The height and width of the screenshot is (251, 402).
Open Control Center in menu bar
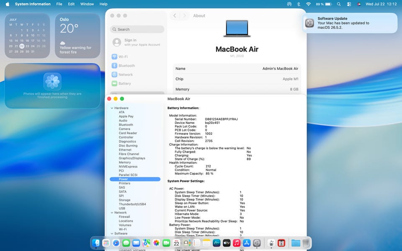point(349,4)
